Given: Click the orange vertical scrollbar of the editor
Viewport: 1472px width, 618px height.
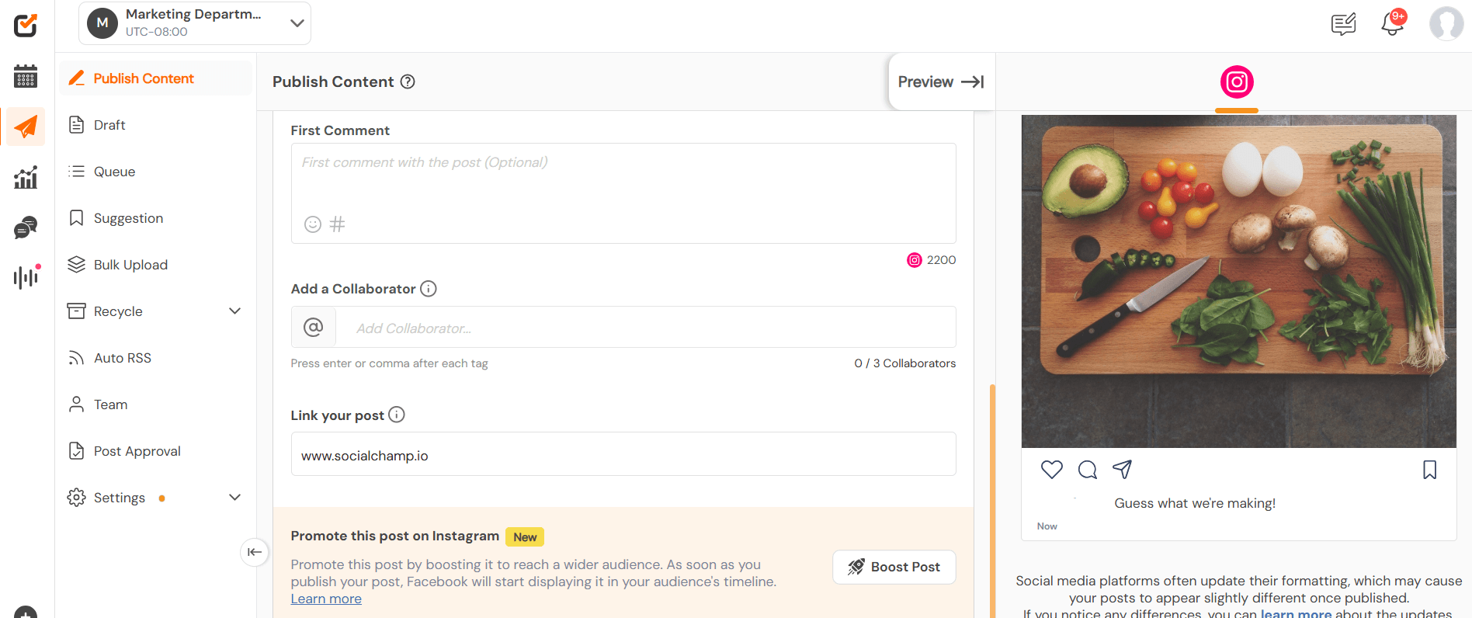Looking at the screenshot, I should click(x=992, y=501).
